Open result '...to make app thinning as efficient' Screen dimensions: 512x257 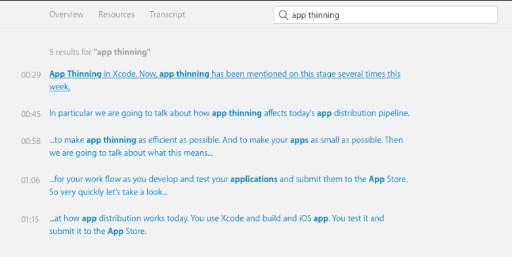tap(226, 147)
